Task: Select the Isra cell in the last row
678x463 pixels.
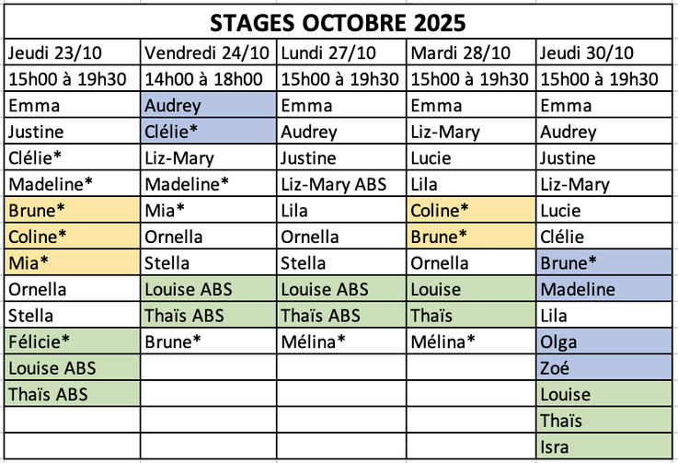Action: point(604,448)
